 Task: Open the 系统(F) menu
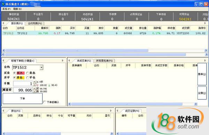tap(6, 9)
